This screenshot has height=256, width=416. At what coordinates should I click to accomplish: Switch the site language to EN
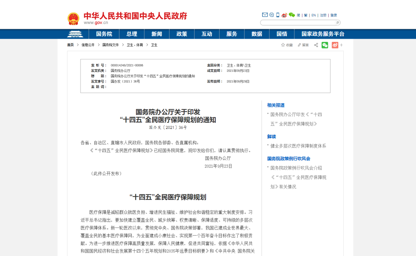314,15
